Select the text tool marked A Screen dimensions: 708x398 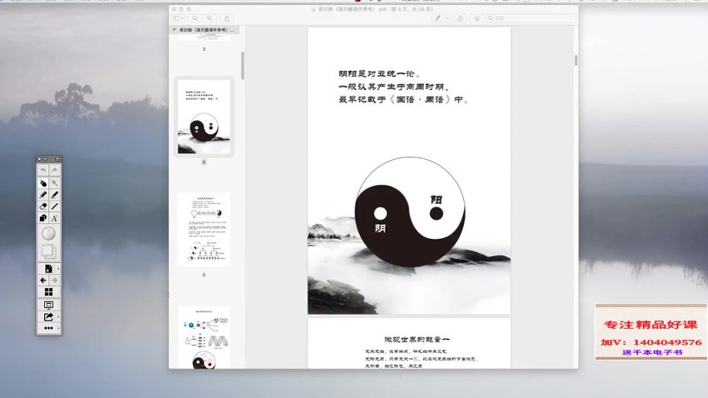55,218
